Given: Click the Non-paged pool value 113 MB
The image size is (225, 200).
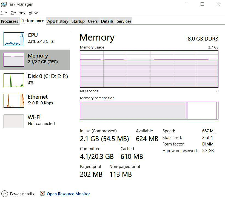Looking at the screenshot, I should click(x=121, y=174).
